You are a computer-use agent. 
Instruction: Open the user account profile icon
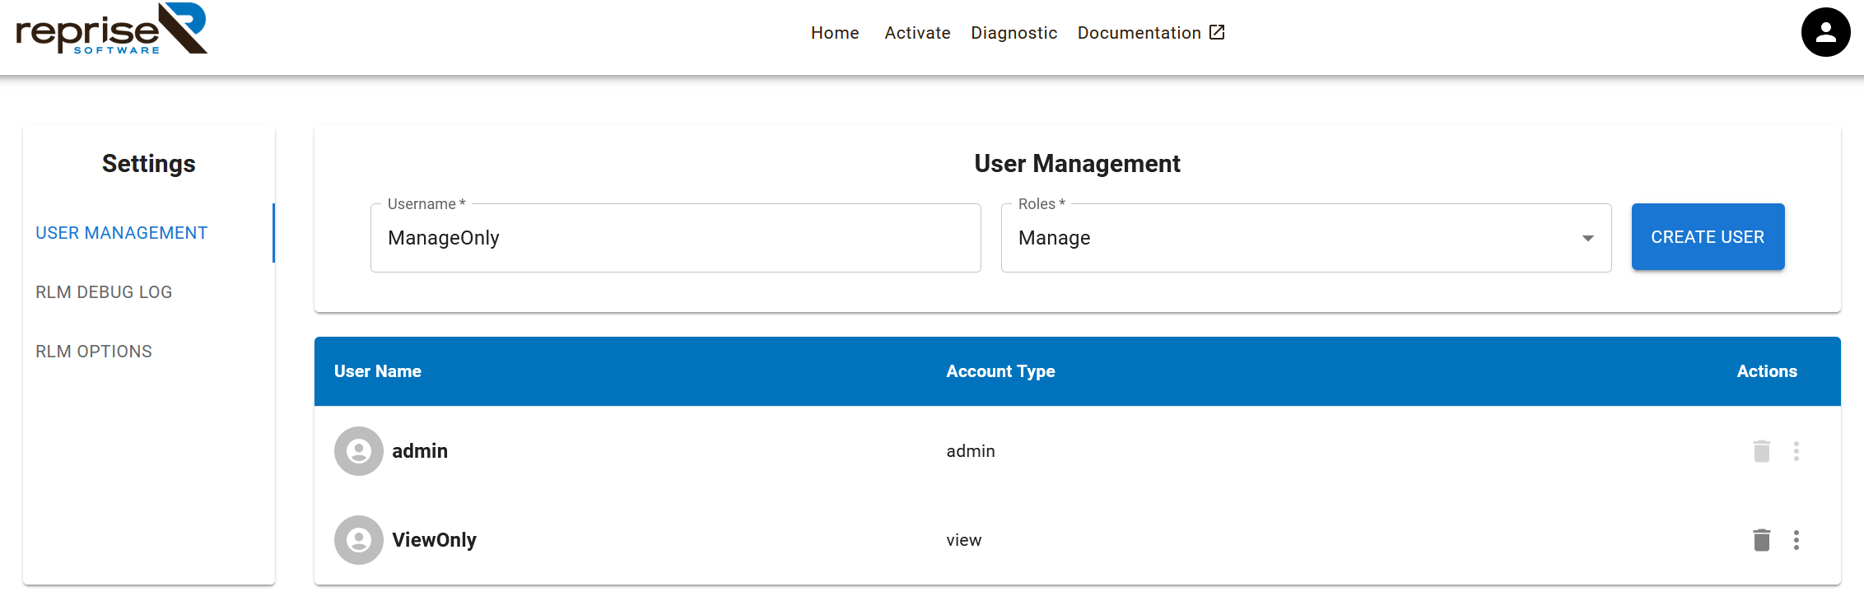1825,32
